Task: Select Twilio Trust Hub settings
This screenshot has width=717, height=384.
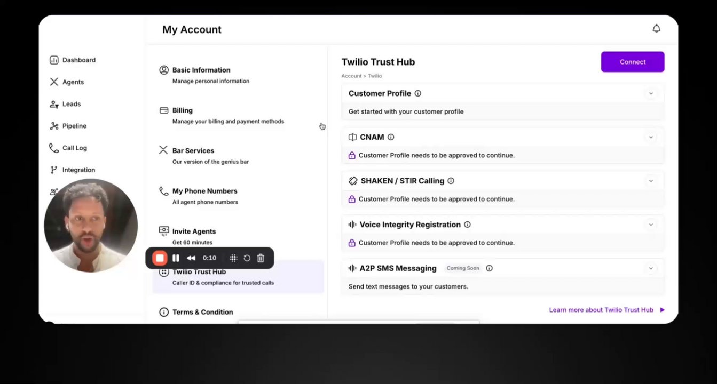Action: coord(238,277)
